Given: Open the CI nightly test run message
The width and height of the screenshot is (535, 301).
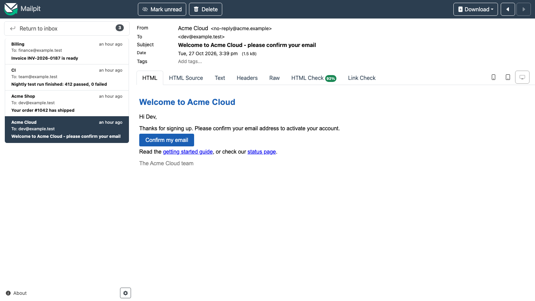Looking at the screenshot, I should click(67, 77).
